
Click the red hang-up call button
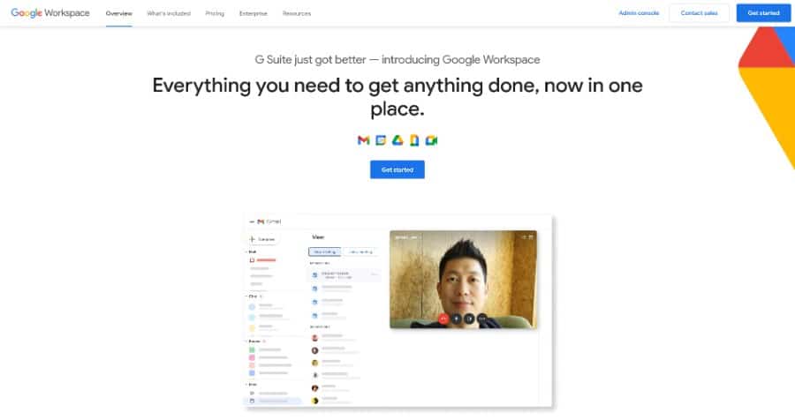tap(443, 319)
